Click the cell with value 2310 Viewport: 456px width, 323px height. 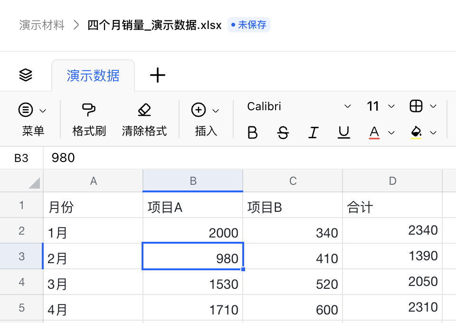392,307
